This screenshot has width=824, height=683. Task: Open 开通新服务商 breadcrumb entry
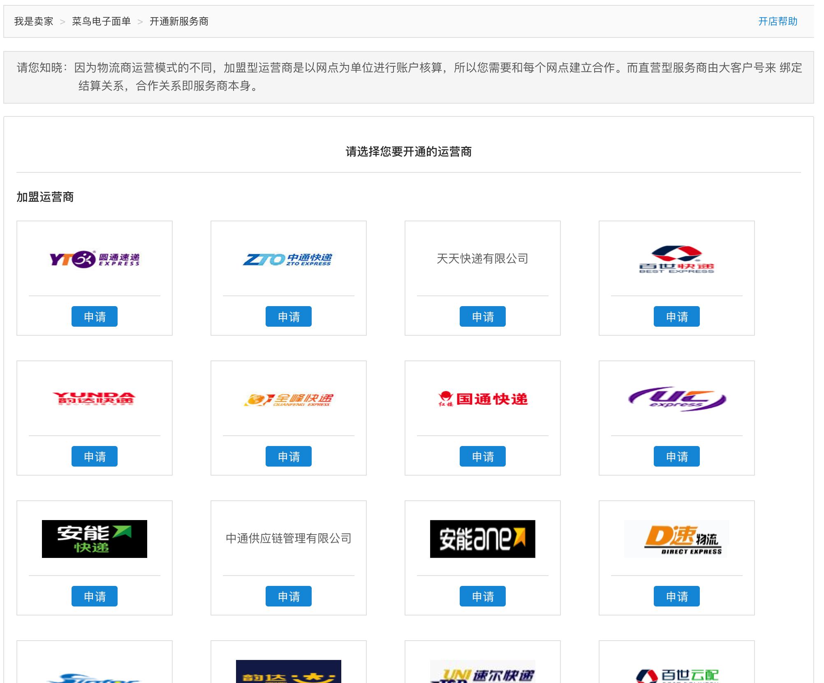178,21
